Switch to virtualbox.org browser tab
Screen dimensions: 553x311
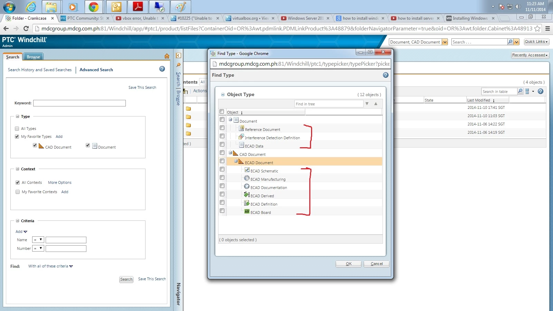coord(250,18)
